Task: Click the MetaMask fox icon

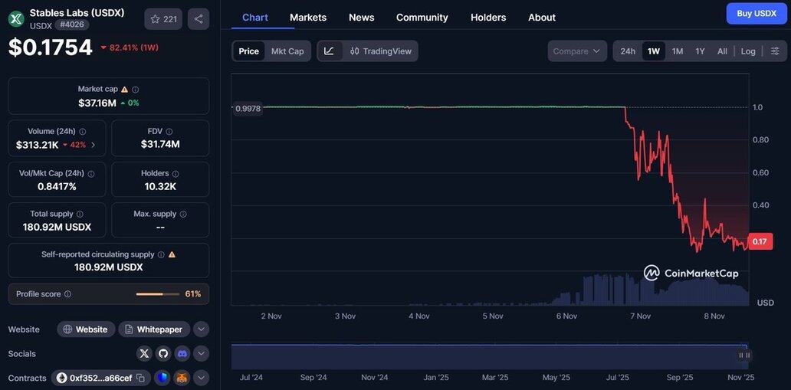Action: pyautogui.click(x=182, y=378)
